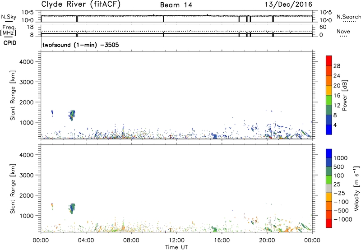Click the "28" label on Power colorbar
The height and width of the screenshot is (250, 361).
tap(337, 66)
